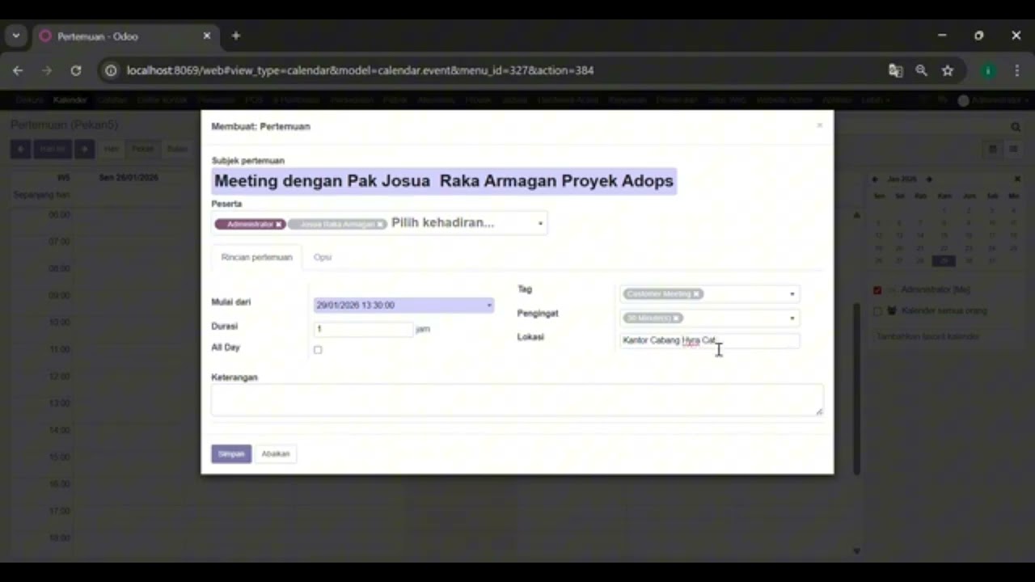This screenshot has height=582, width=1035.
Task: Reload the Odoo page
Action: coord(75,70)
